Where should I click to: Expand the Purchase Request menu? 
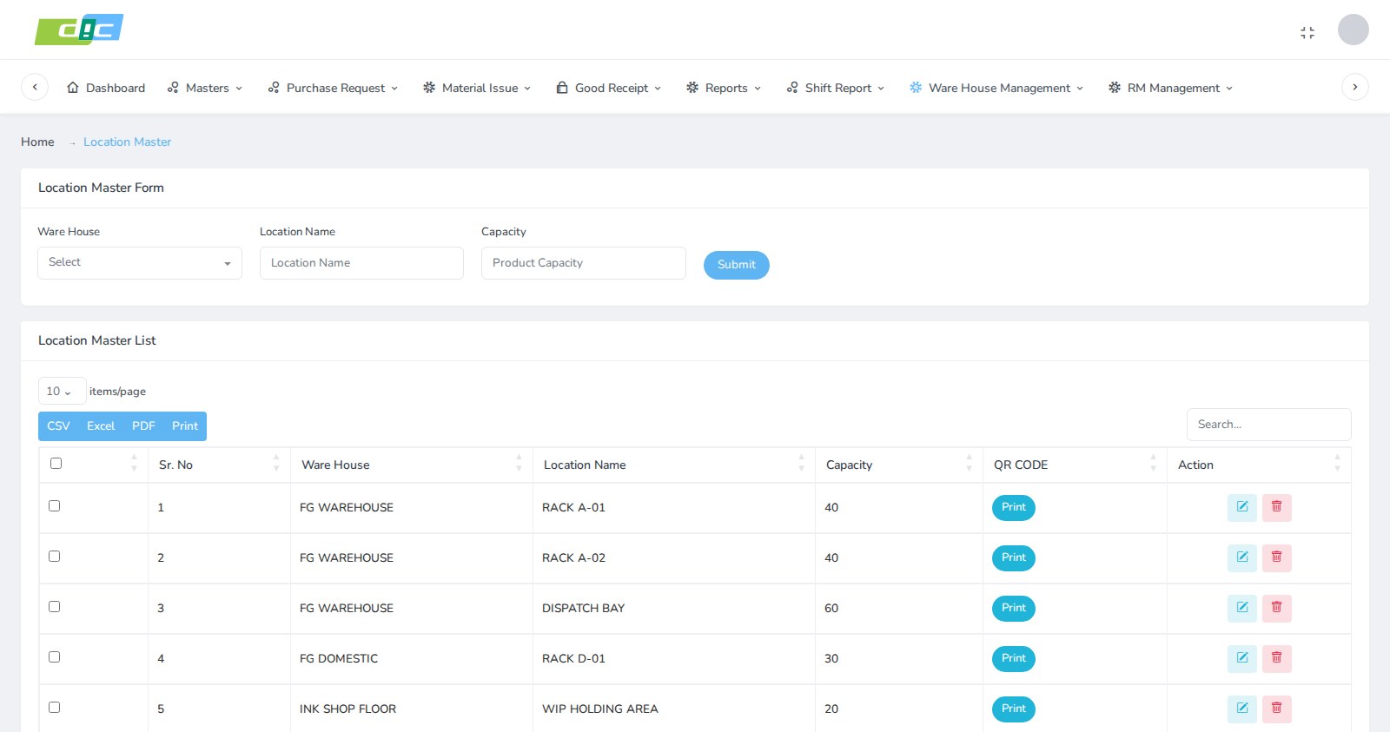333,88
